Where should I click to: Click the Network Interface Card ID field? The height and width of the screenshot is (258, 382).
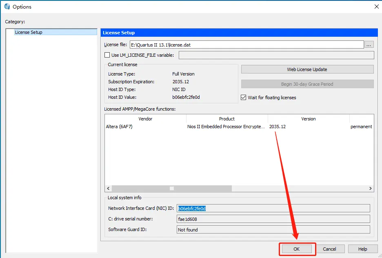click(x=273, y=208)
